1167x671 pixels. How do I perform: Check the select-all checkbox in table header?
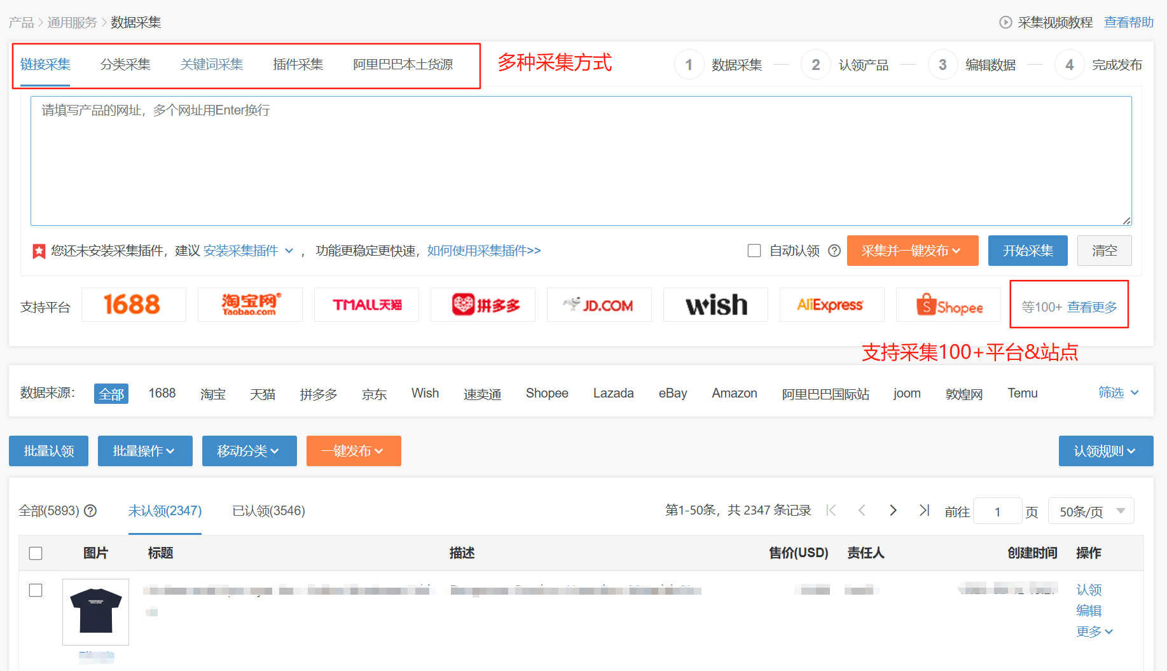(36, 553)
